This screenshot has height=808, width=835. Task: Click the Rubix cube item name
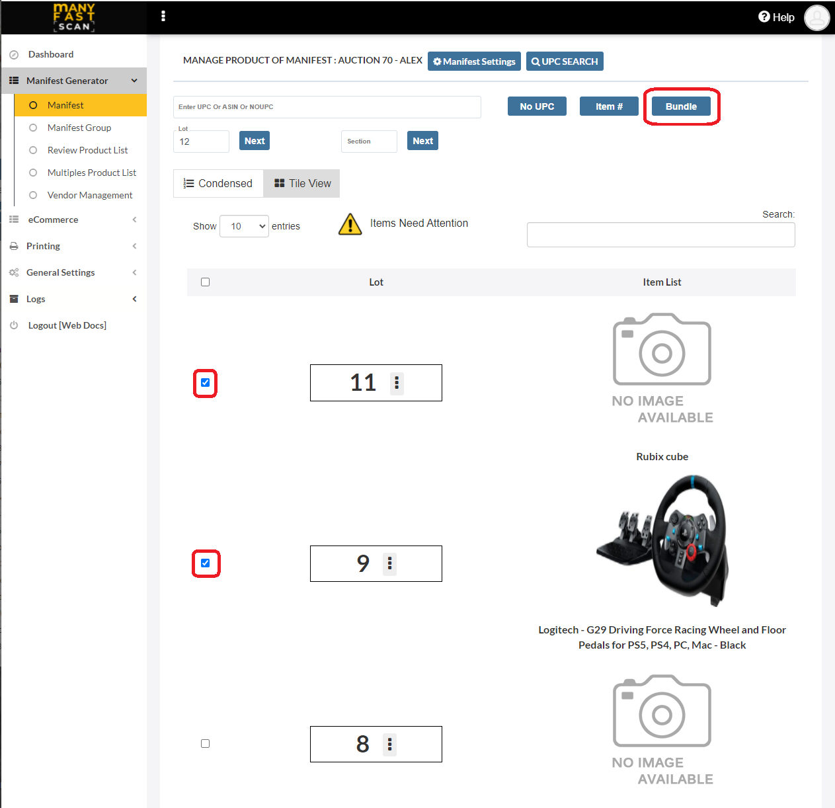(x=662, y=457)
